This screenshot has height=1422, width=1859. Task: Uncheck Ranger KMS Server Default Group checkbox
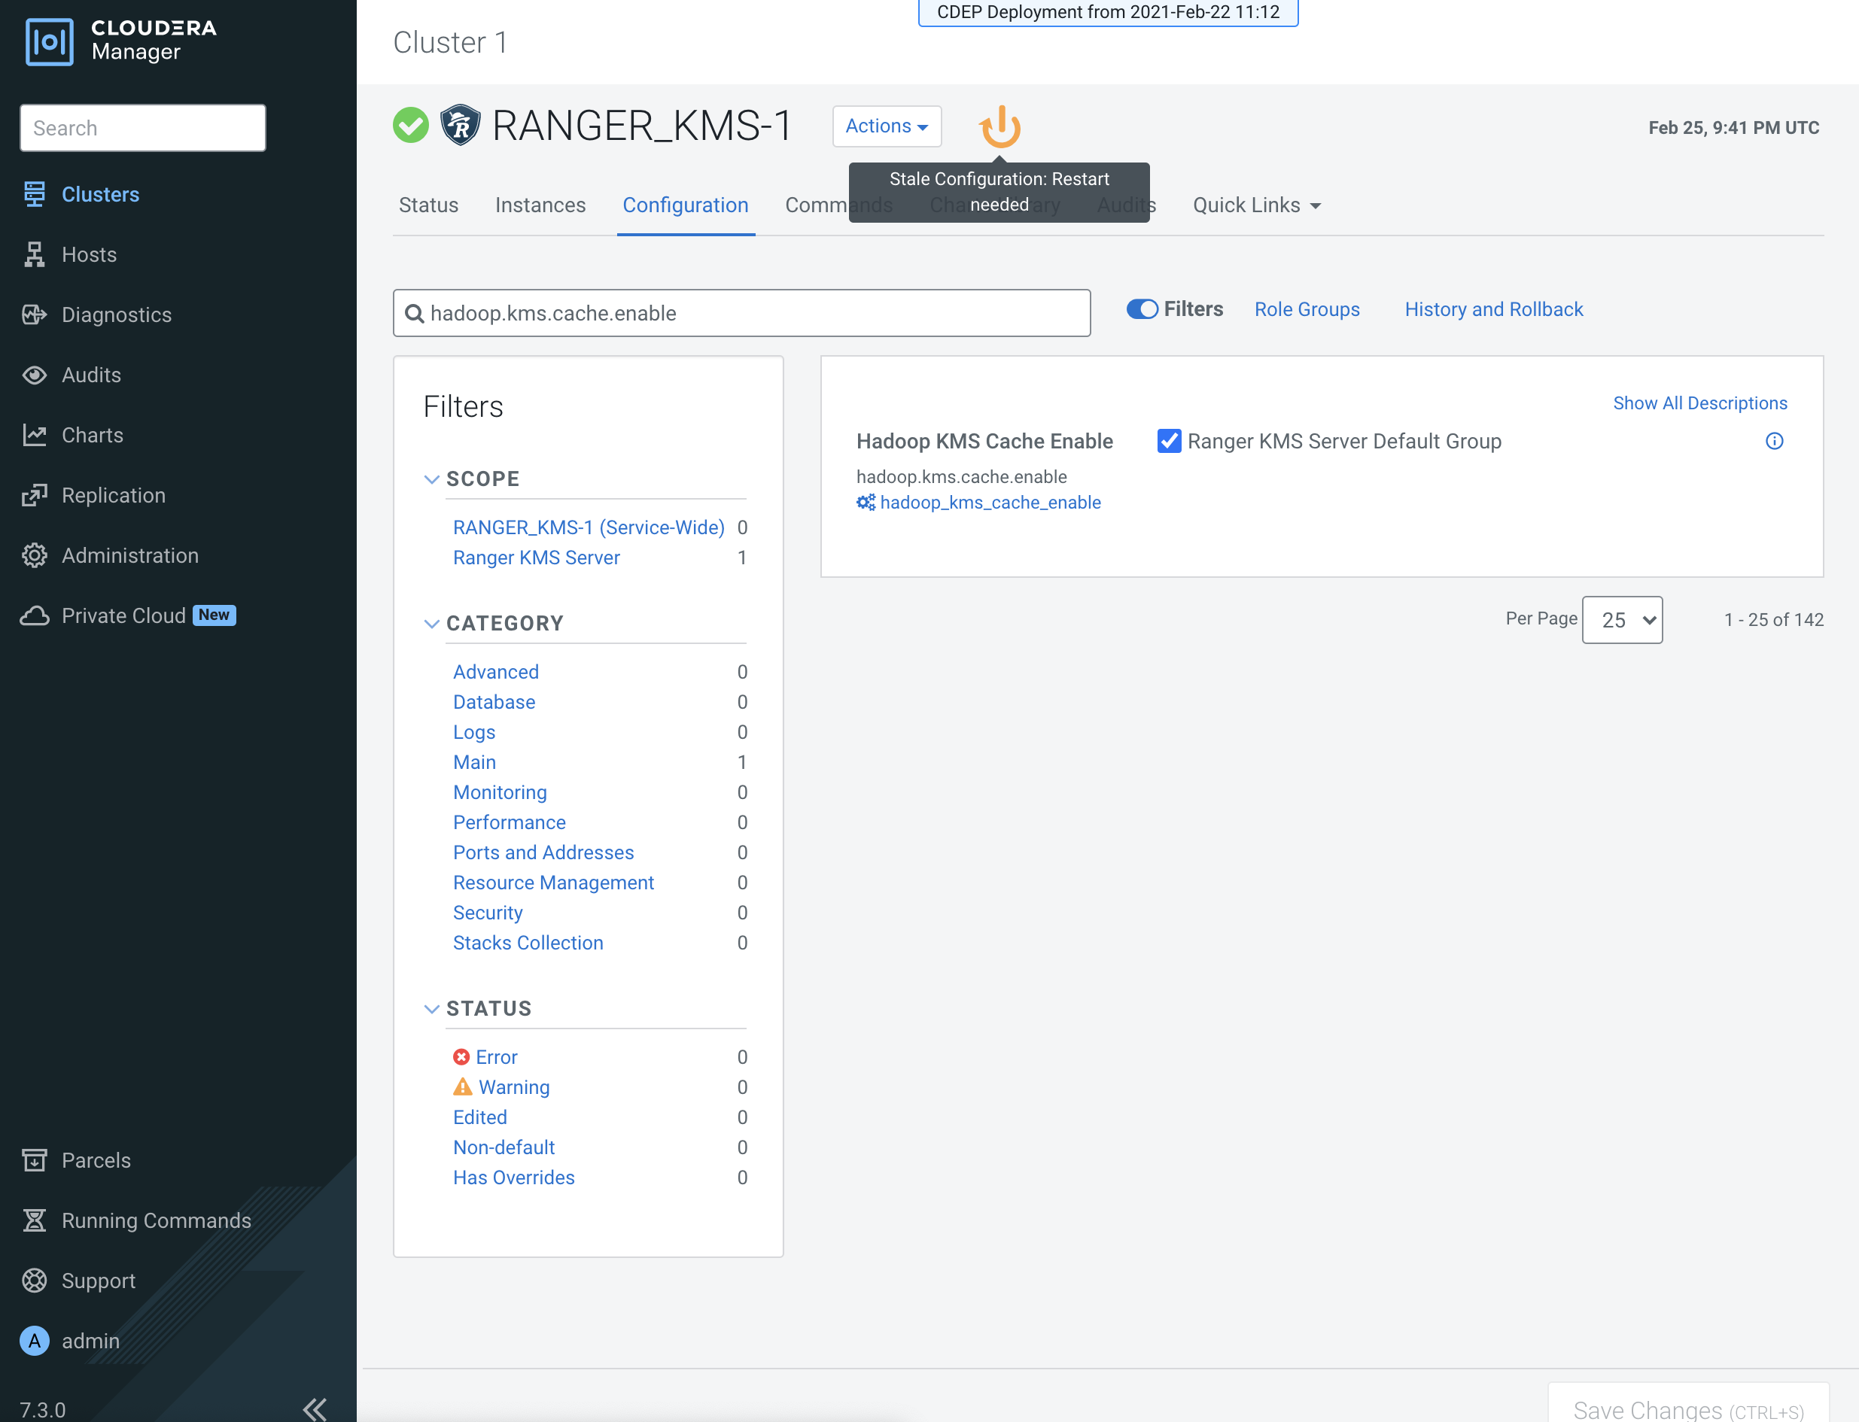(x=1168, y=441)
